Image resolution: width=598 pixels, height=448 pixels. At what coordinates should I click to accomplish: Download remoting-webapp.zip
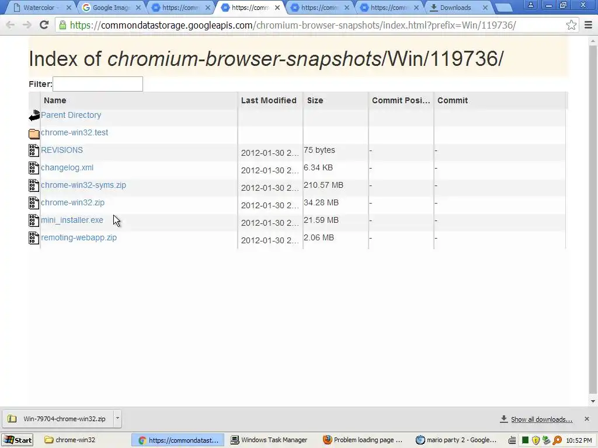pyautogui.click(x=79, y=238)
